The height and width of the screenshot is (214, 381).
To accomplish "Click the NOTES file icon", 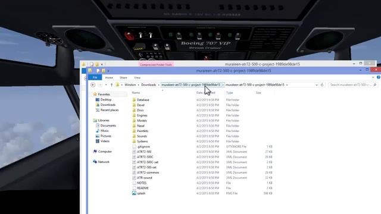I will click(x=134, y=183).
